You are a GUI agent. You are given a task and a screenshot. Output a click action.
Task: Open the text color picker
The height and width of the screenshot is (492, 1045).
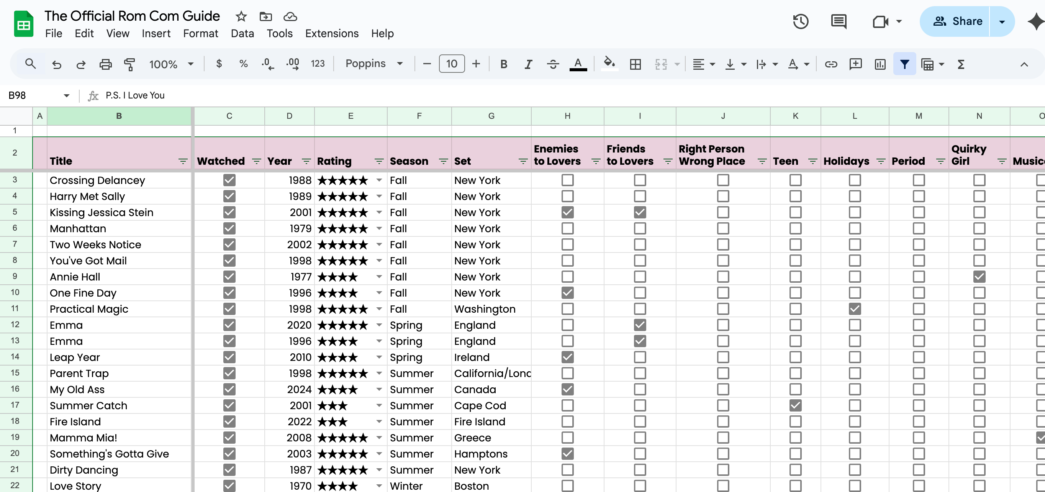pyautogui.click(x=578, y=64)
